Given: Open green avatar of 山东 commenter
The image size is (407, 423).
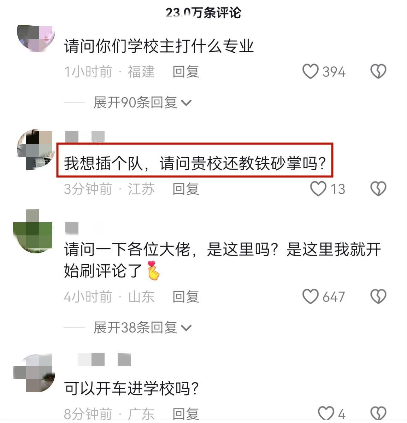Looking at the screenshot, I should pos(33,231).
